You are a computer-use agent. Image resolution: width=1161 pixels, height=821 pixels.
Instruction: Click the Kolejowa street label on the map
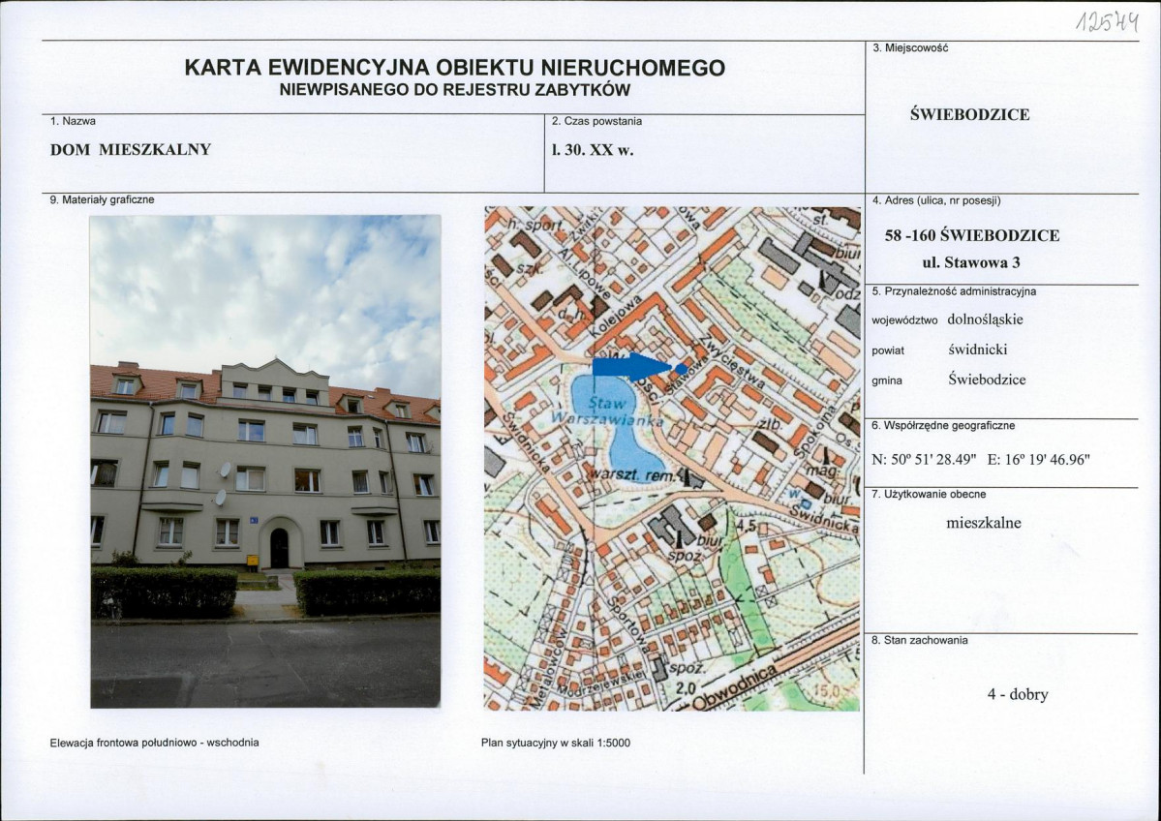(x=615, y=317)
